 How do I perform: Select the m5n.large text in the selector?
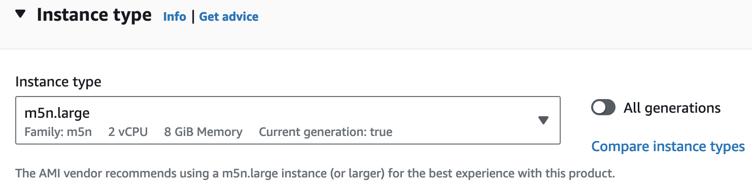57,113
